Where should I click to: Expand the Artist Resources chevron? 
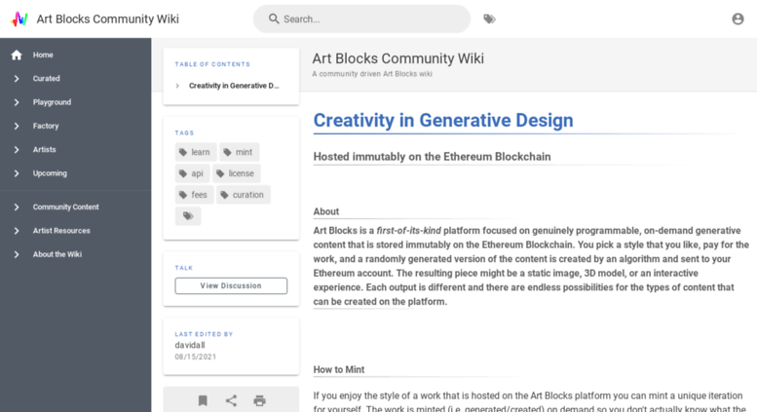17,231
